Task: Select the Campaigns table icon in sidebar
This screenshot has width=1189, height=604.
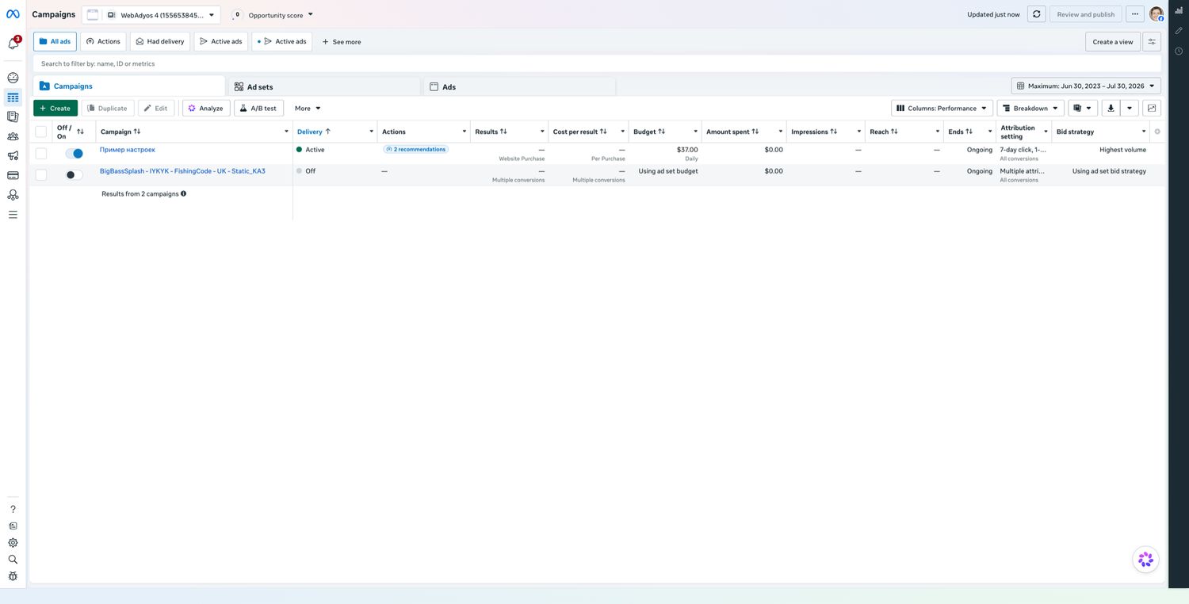Action: 13,97
